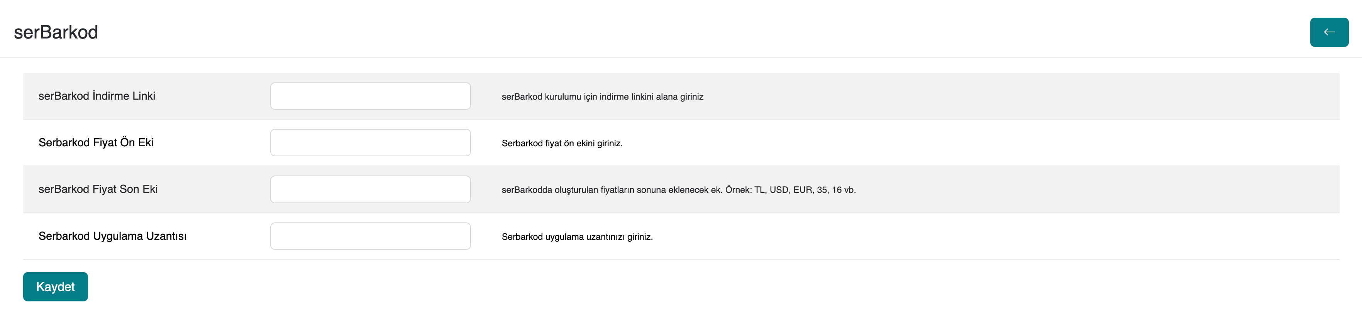
Task: Click the serBarkod page title
Action: [56, 32]
